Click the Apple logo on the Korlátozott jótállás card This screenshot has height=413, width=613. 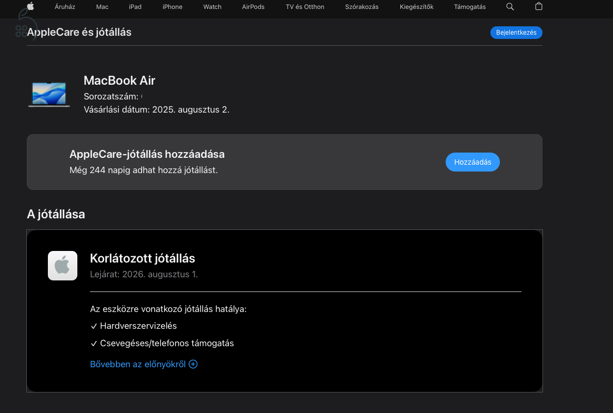coord(62,266)
